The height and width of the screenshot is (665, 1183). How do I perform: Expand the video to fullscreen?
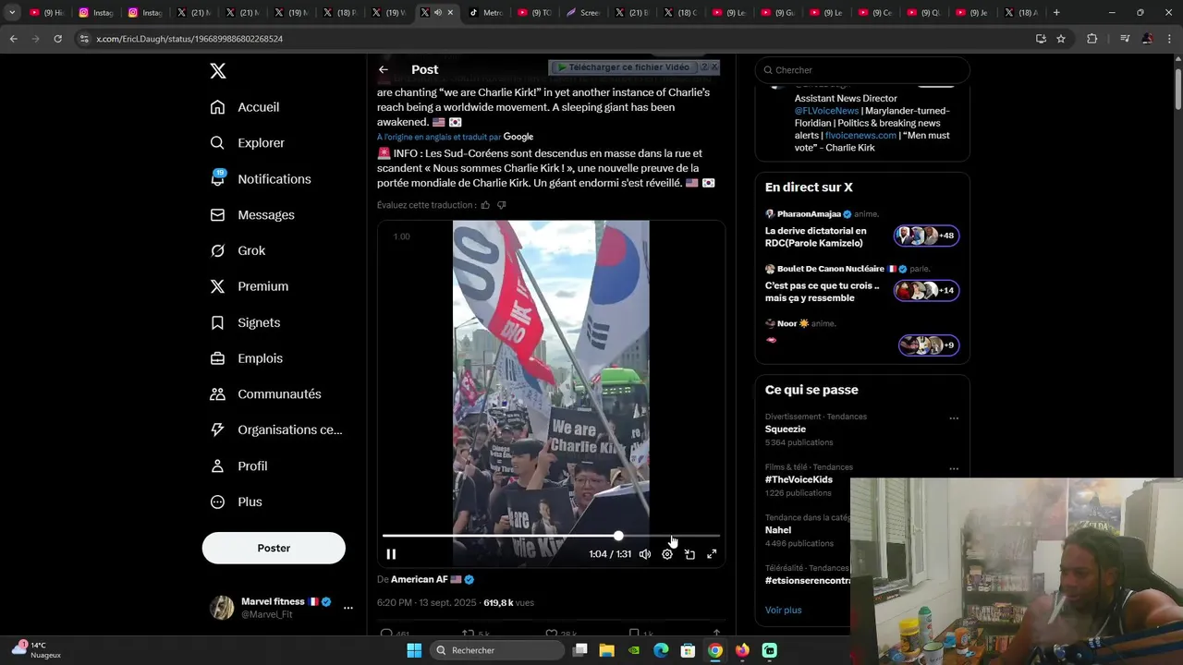pos(712,554)
